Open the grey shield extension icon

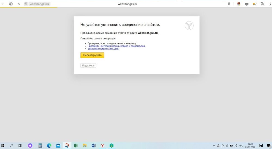[x=246, y=4]
